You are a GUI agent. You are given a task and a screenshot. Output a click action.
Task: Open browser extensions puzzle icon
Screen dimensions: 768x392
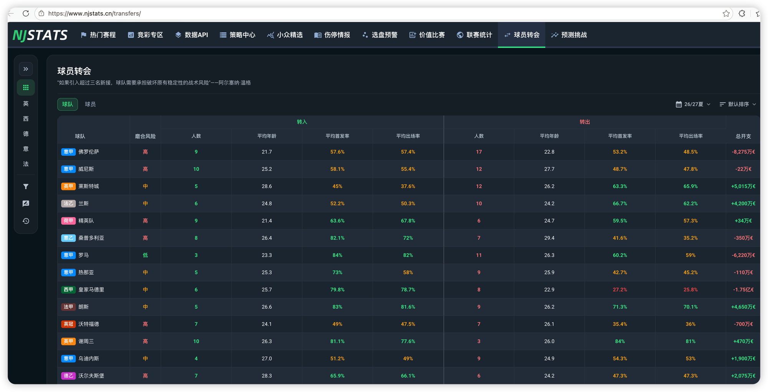click(x=742, y=13)
